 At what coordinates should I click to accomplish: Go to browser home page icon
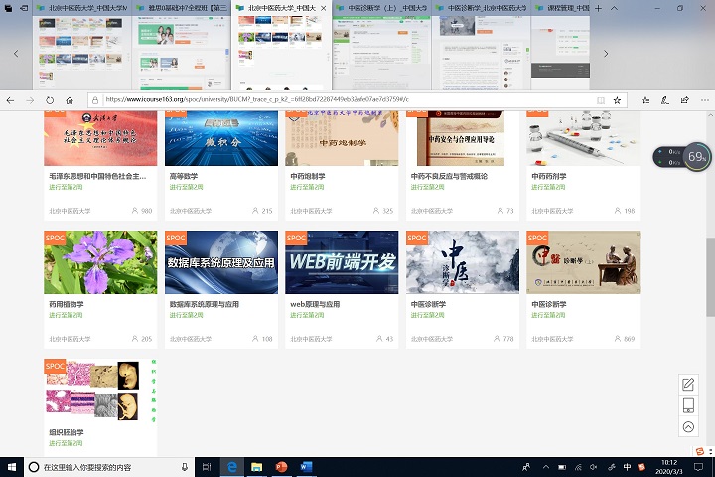click(70, 100)
